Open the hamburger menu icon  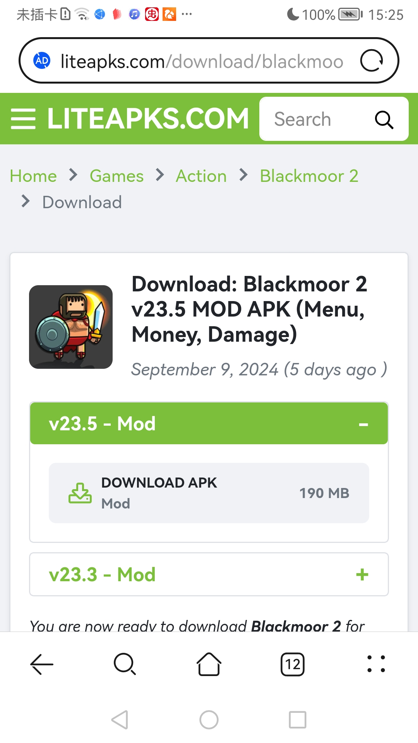[x=23, y=119]
